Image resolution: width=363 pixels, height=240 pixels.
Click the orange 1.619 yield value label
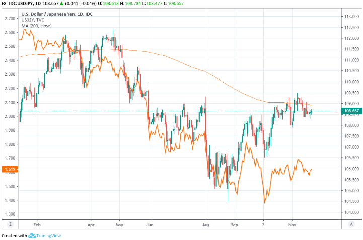(9, 171)
